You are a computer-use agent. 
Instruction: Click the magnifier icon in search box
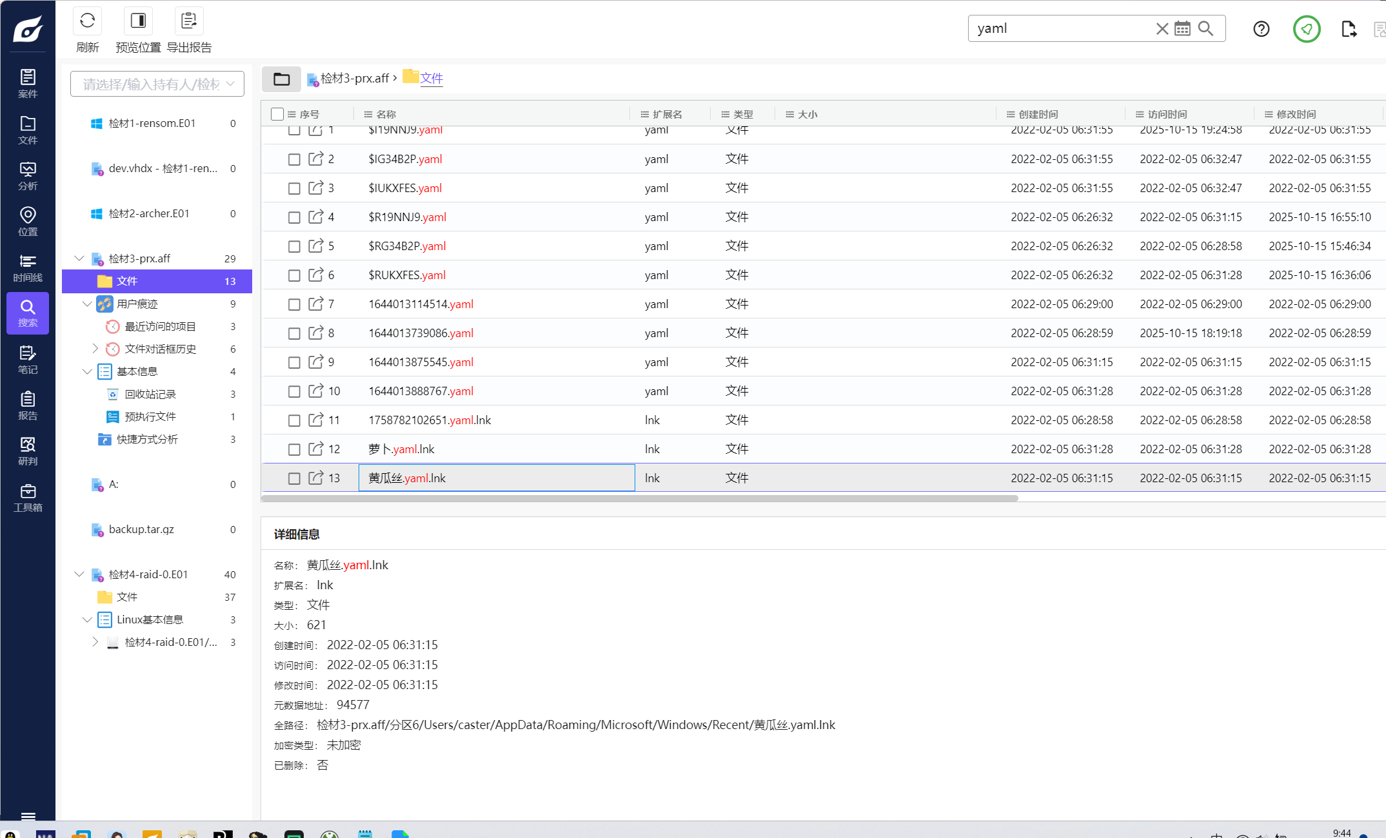pyautogui.click(x=1205, y=28)
